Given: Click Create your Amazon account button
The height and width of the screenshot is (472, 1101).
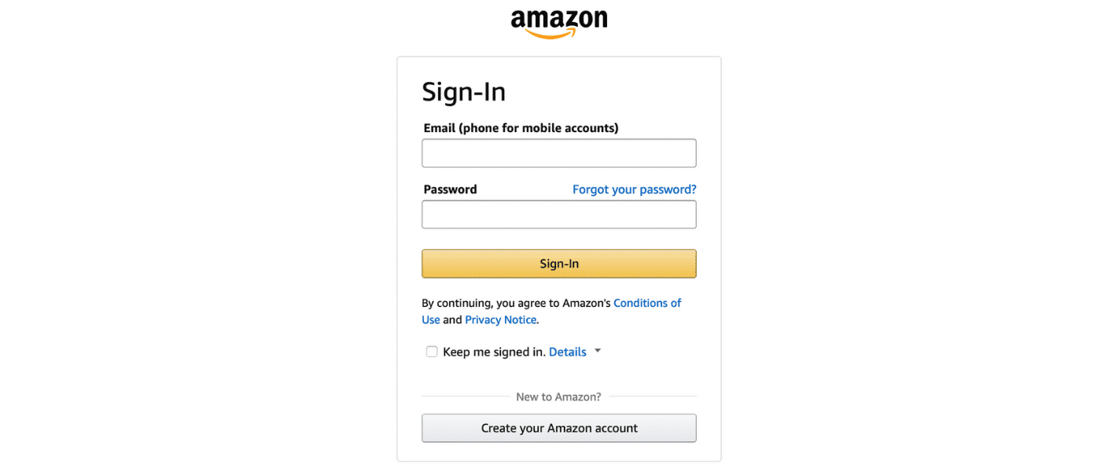Looking at the screenshot, I should [559, 428].
